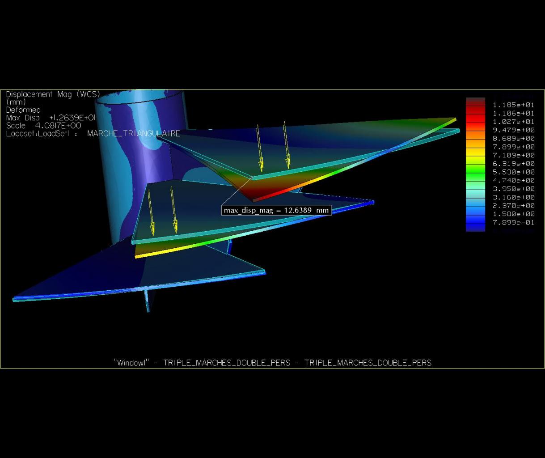This screenshot has width=545, height=458.
Task: Click the (mm) units label
Action: pos(16,102)
